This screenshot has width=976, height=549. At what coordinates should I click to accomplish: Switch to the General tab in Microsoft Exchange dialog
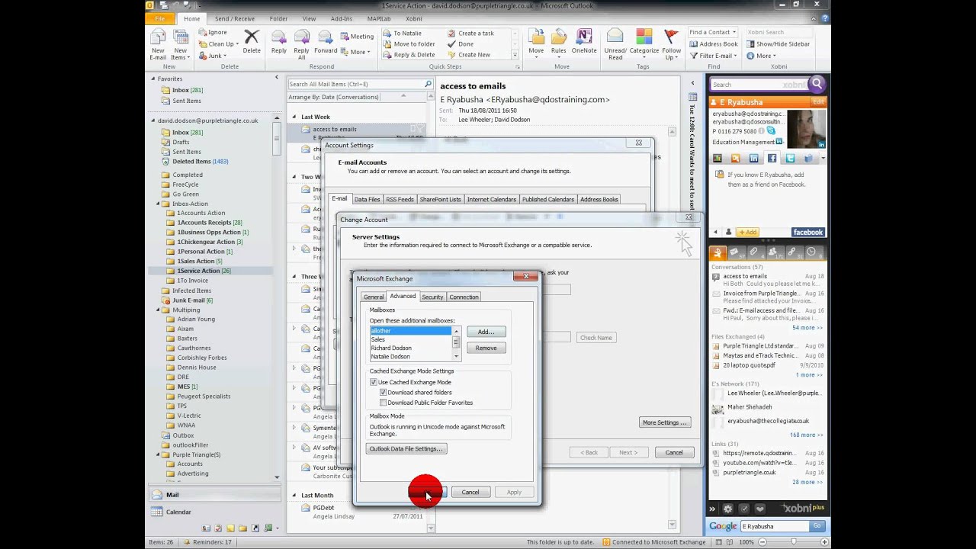(374, 297)
